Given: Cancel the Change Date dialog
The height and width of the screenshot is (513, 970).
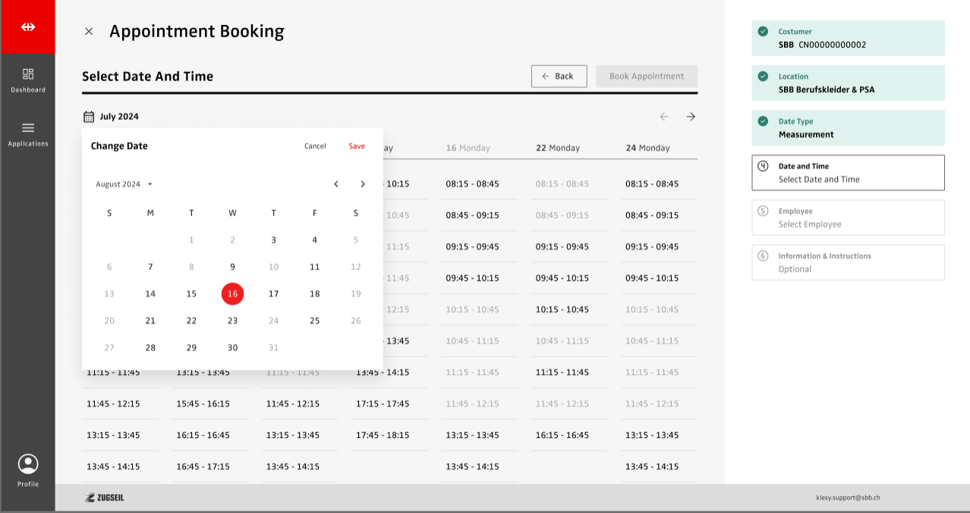Looking at the screenshot, I should 315,146.
